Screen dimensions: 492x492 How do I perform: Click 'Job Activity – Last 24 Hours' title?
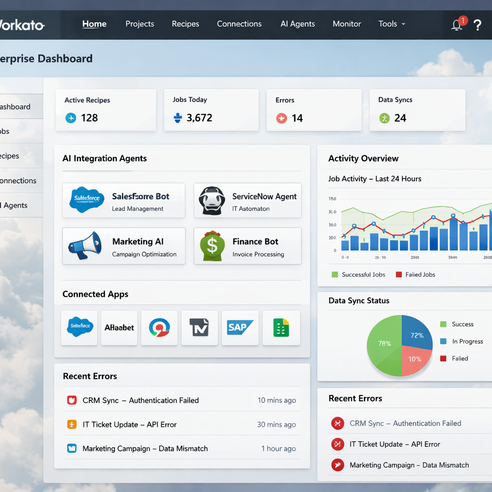[x=375, y=179]
